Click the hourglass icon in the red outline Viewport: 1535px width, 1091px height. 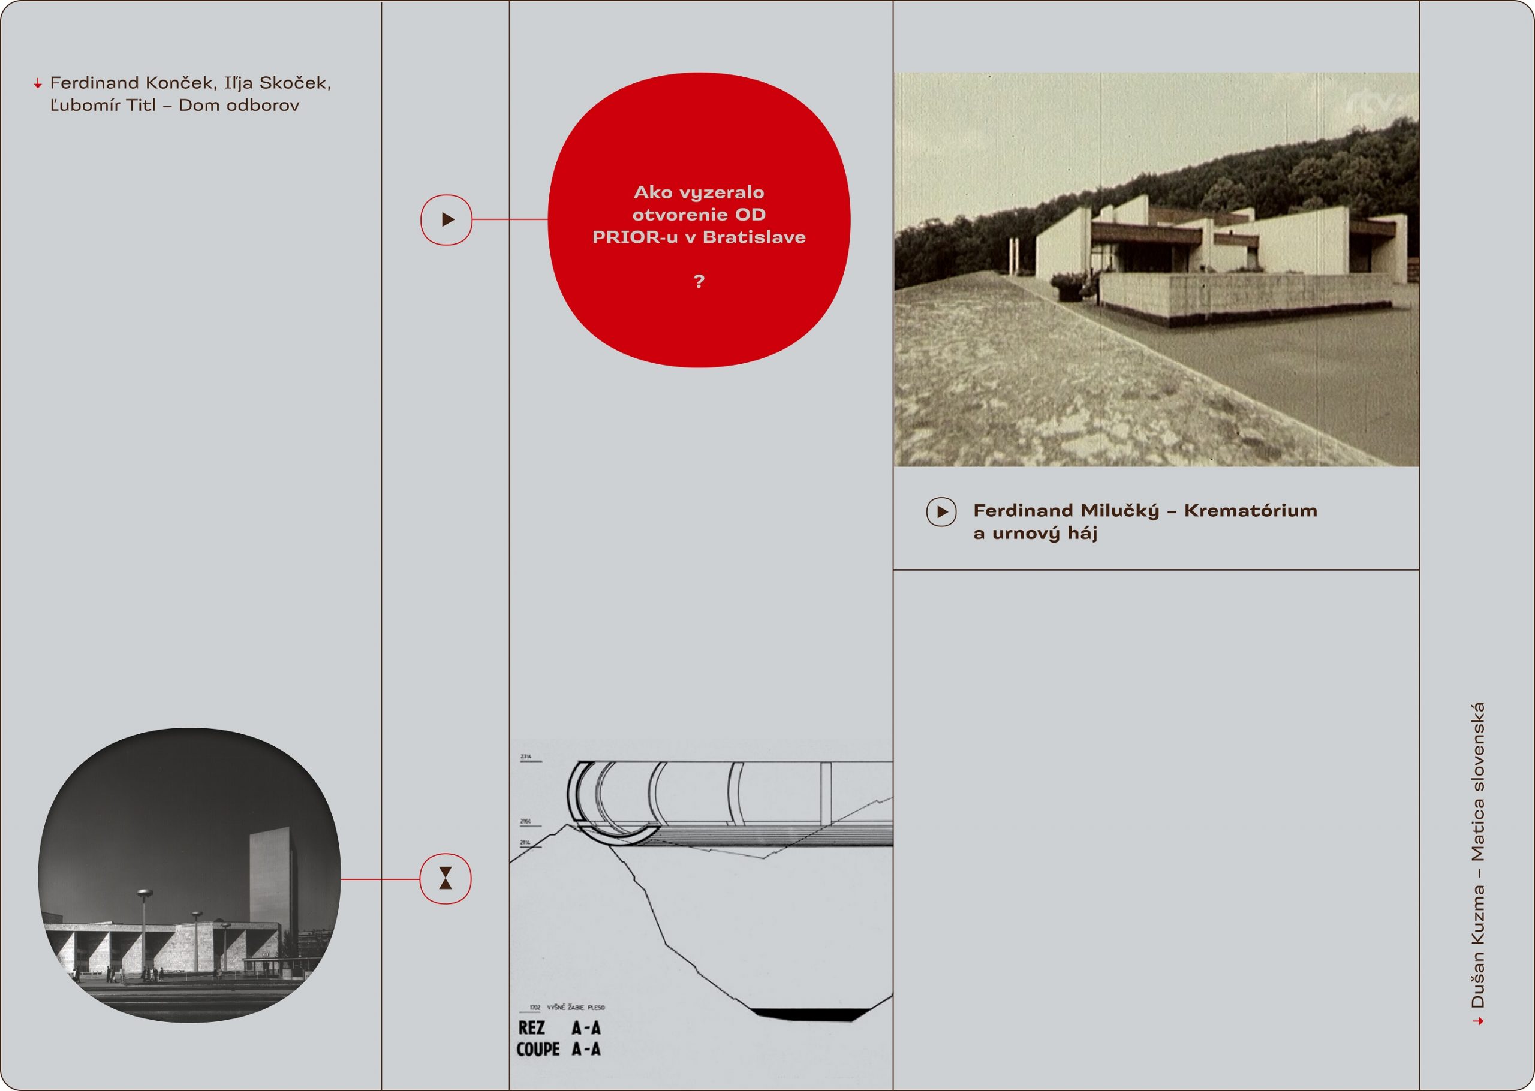[446, 878]
